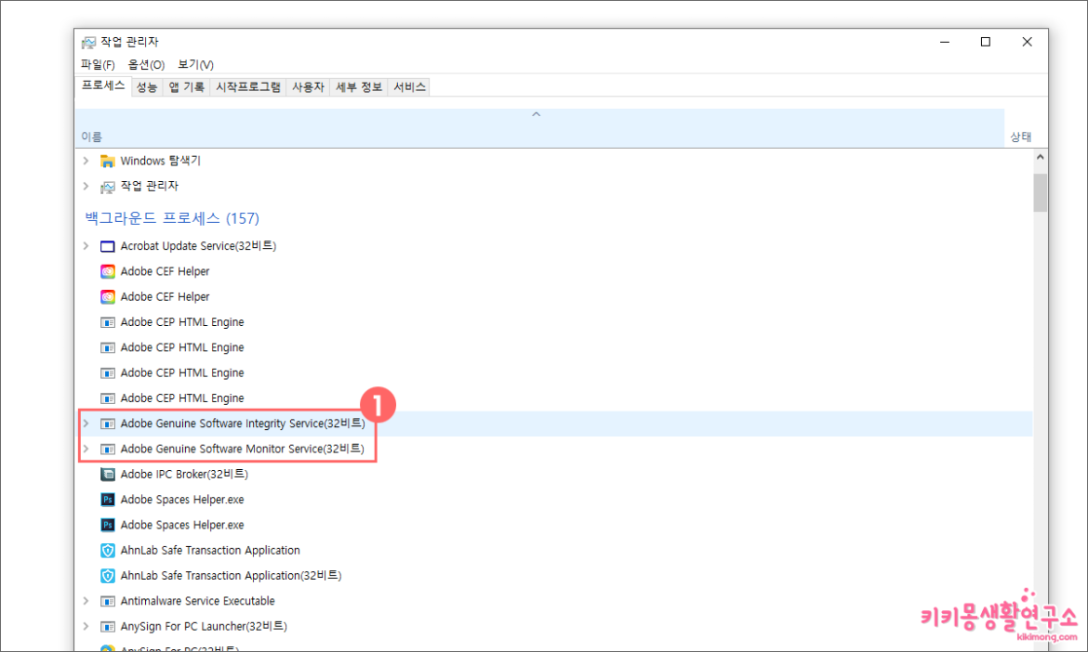
Task: Expand Adobe Genuine Software Monitor Service
Action: click(x=86, y=449)
